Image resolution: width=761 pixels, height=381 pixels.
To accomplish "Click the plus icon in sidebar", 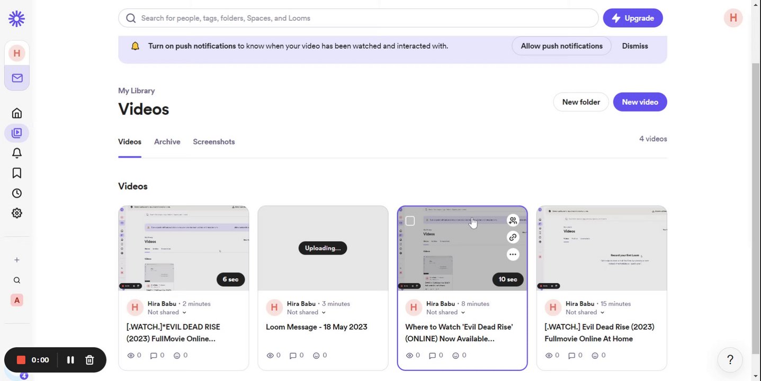I will pos(17,260).
